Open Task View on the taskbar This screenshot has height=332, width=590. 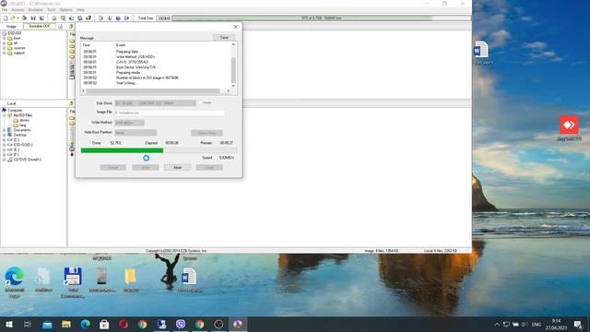28,324
